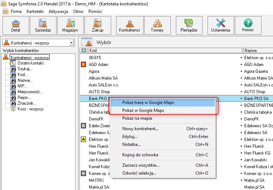The image size is (273, 190).
Task: Select Szukaj... in the tree
Action: (25, 69)
